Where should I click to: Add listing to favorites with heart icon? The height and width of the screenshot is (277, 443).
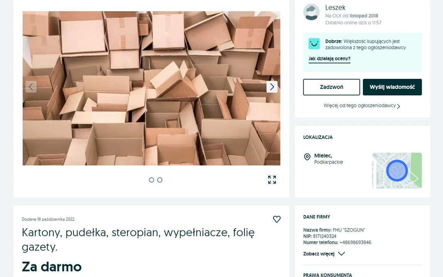click(277, 219)
